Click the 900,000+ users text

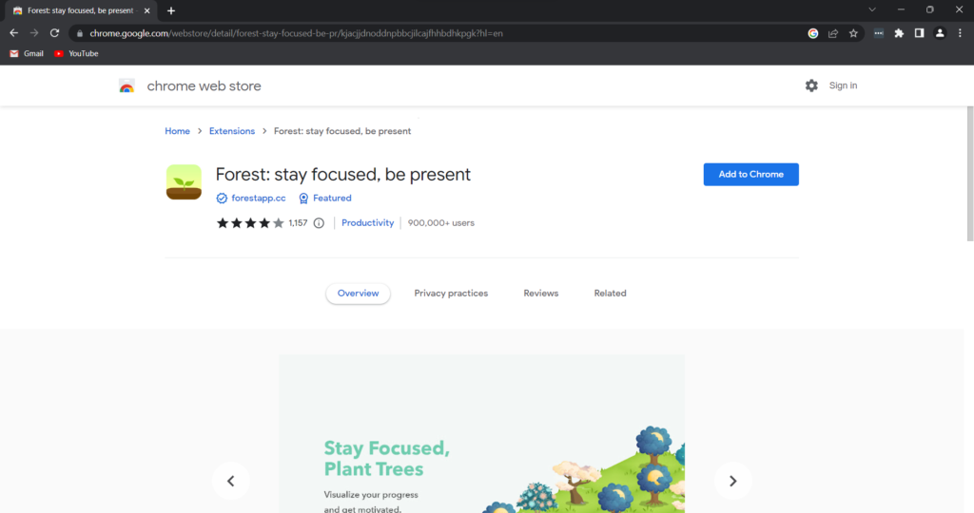[441, 222]
